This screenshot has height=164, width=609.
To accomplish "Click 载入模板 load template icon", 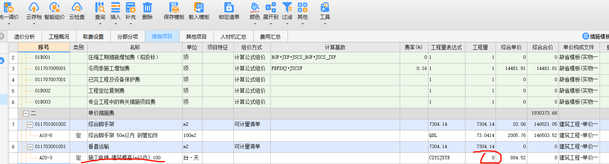I will (x=199, y=7).
